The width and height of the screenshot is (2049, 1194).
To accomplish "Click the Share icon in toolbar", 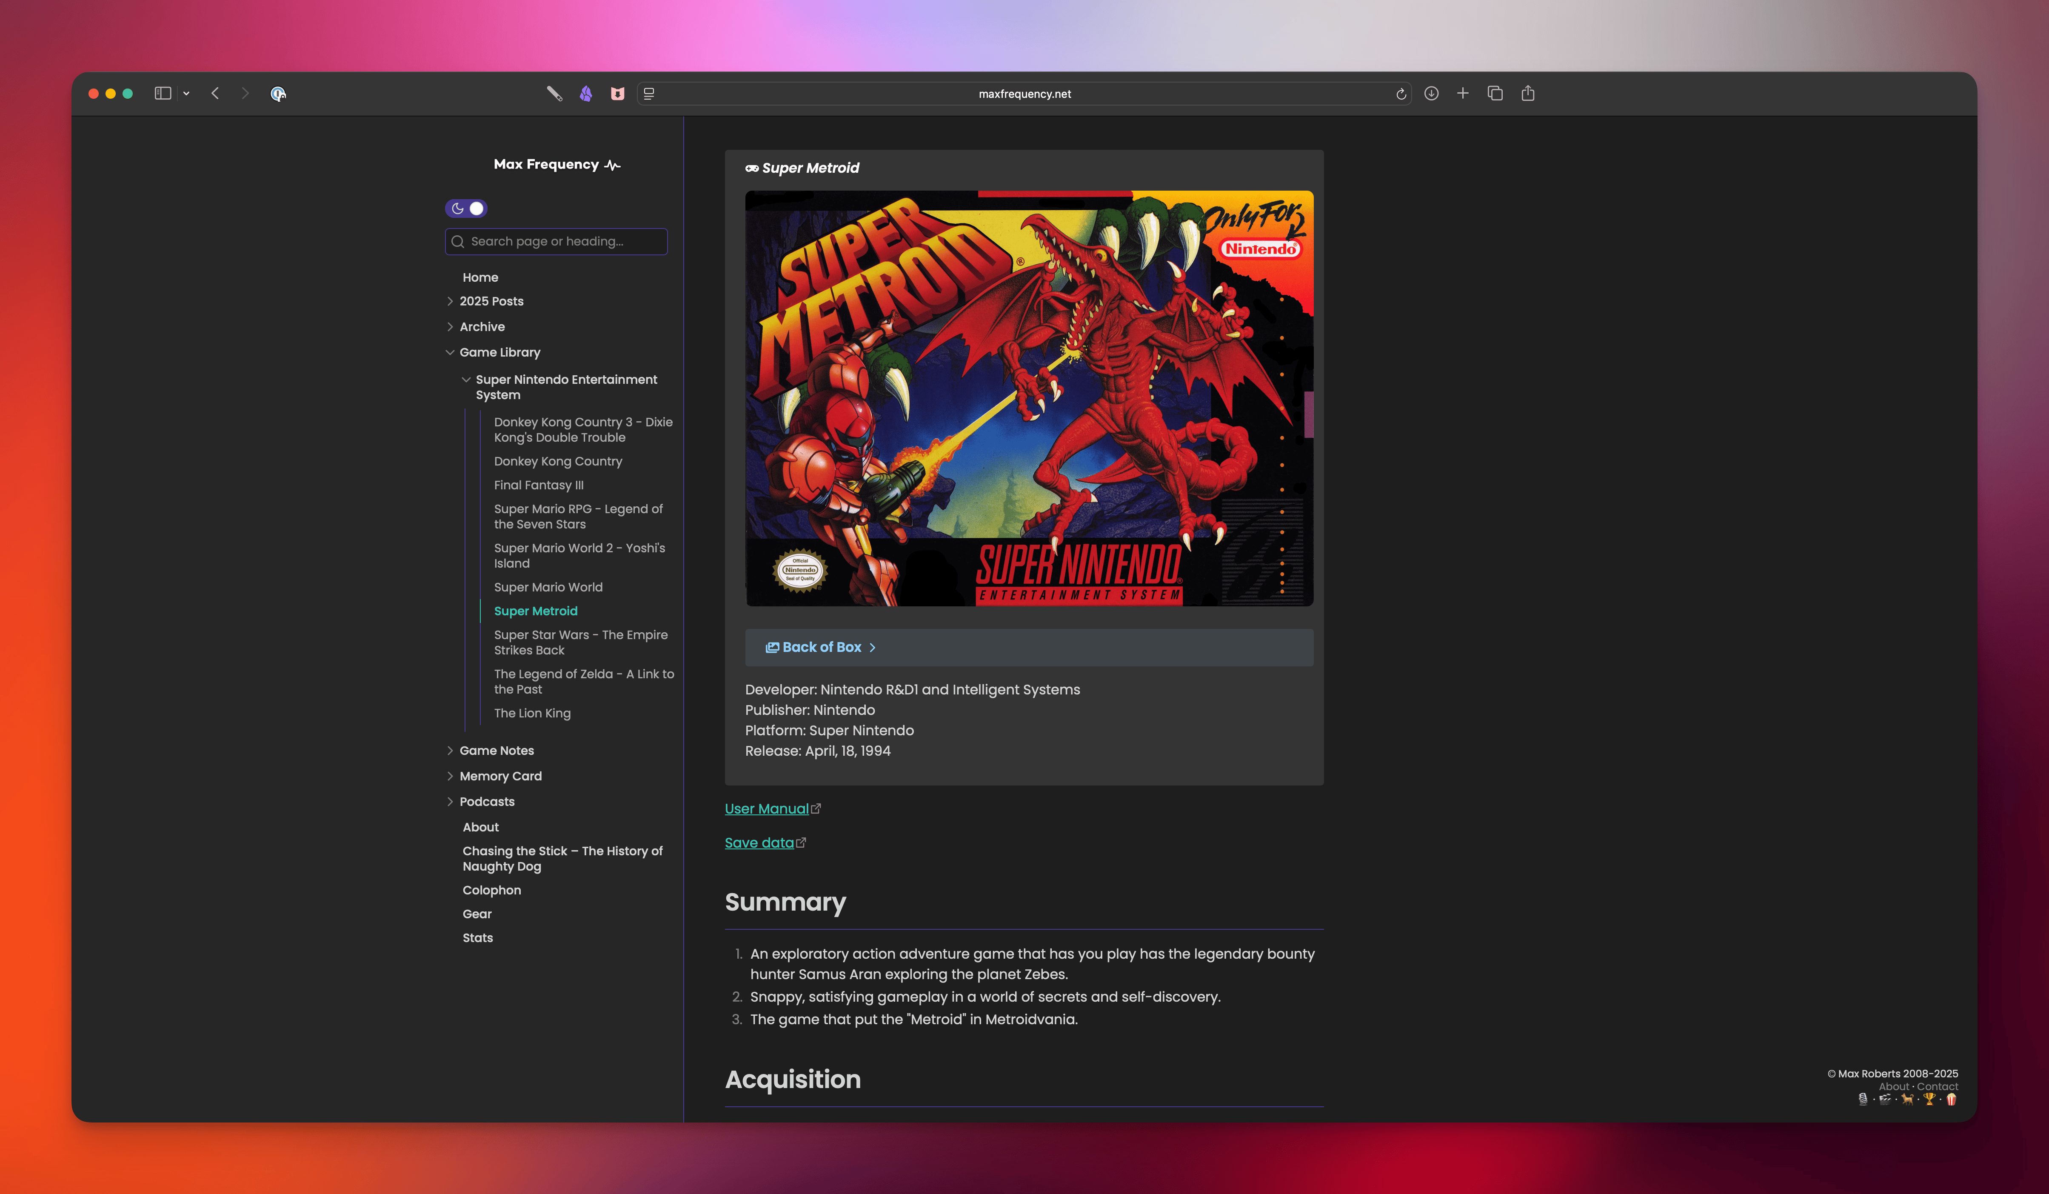I will click(x=1528, y=94).
